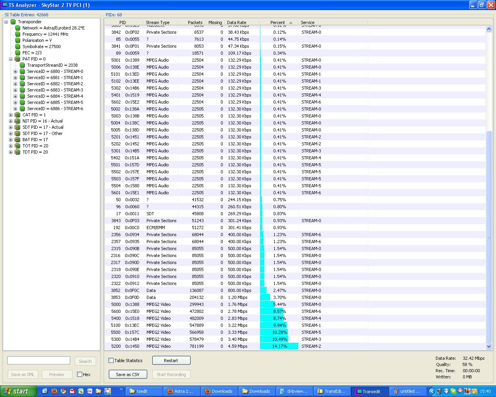Collapse the PAT PID = 0 node
This screenshot has height=397, width=496.
click(11, 59)
